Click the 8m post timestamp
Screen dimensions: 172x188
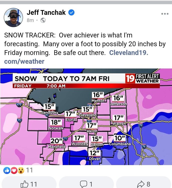coord(30,20)
